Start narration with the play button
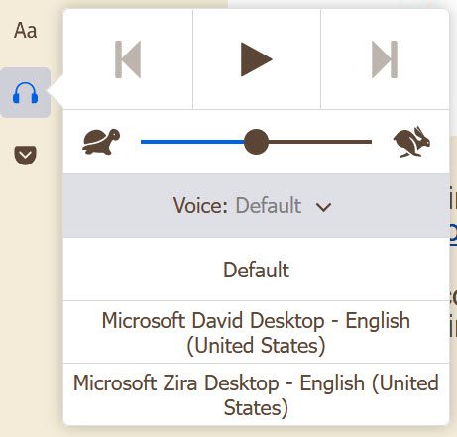This screenshot has height=437, width=457. [x=257, y=59]
